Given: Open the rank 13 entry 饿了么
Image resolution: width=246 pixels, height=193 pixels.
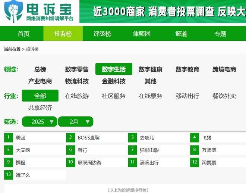Looking at the screenshot, I should point(35,175).
